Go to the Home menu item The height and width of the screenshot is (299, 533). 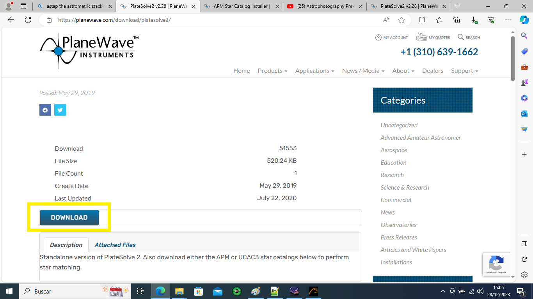click(x=242, y=70)
